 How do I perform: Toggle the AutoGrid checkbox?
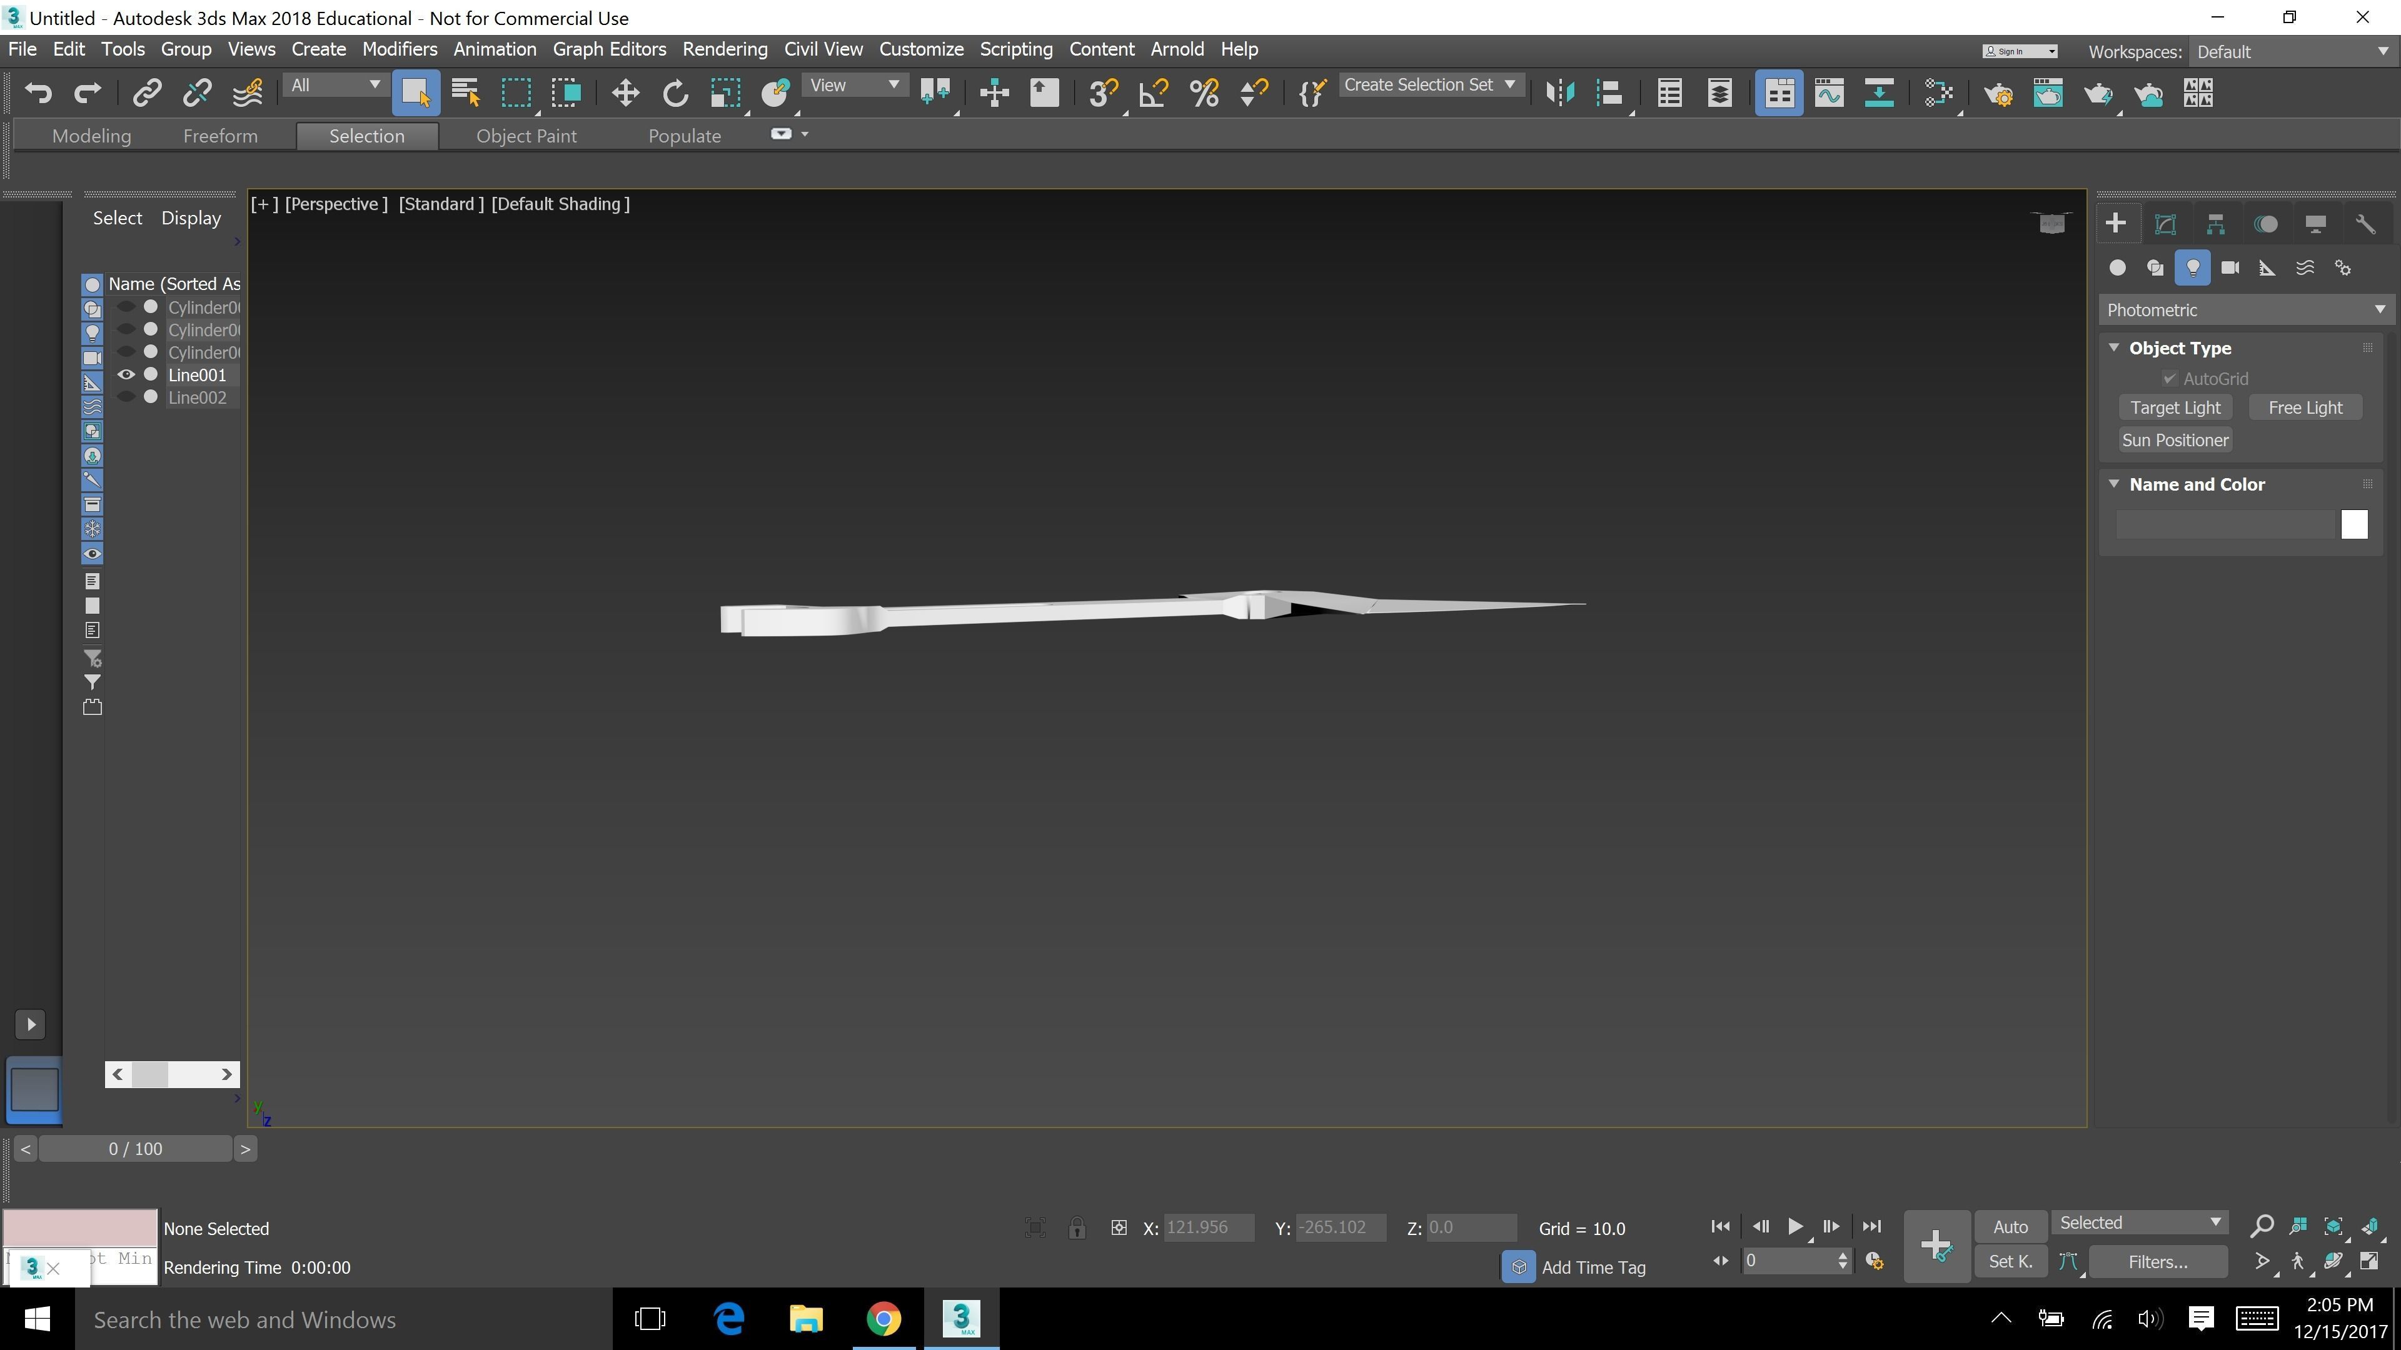tap(2169, 378)
